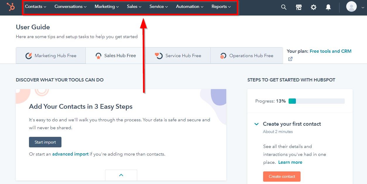Click the HubSpot sprocket logo

[x=11, y=6]
